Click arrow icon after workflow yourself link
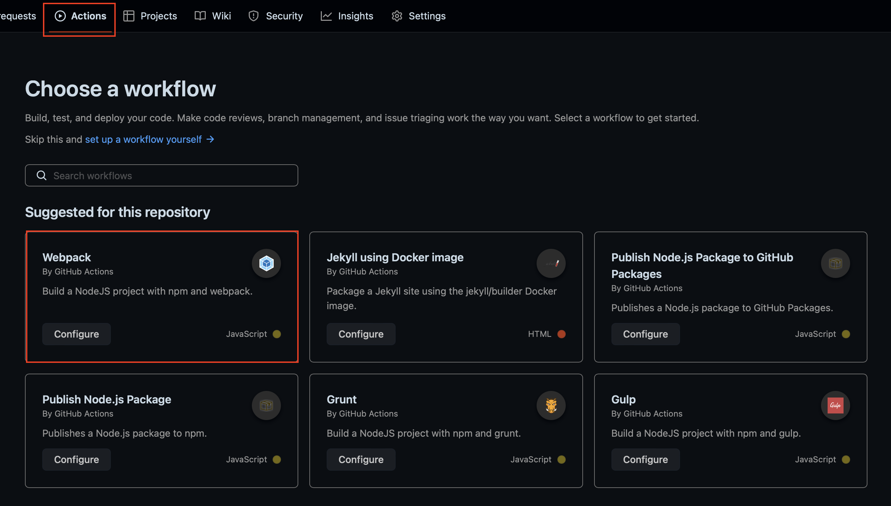Image resolution: width=891 pixels, height=506 pixels. click(x=210, y=139)
